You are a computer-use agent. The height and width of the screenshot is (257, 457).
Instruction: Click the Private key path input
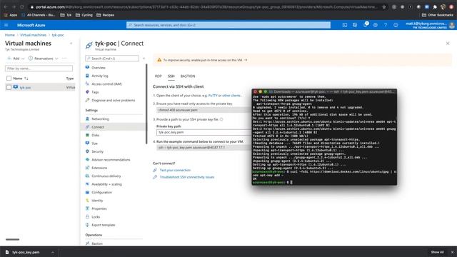(x=204, y=132)
